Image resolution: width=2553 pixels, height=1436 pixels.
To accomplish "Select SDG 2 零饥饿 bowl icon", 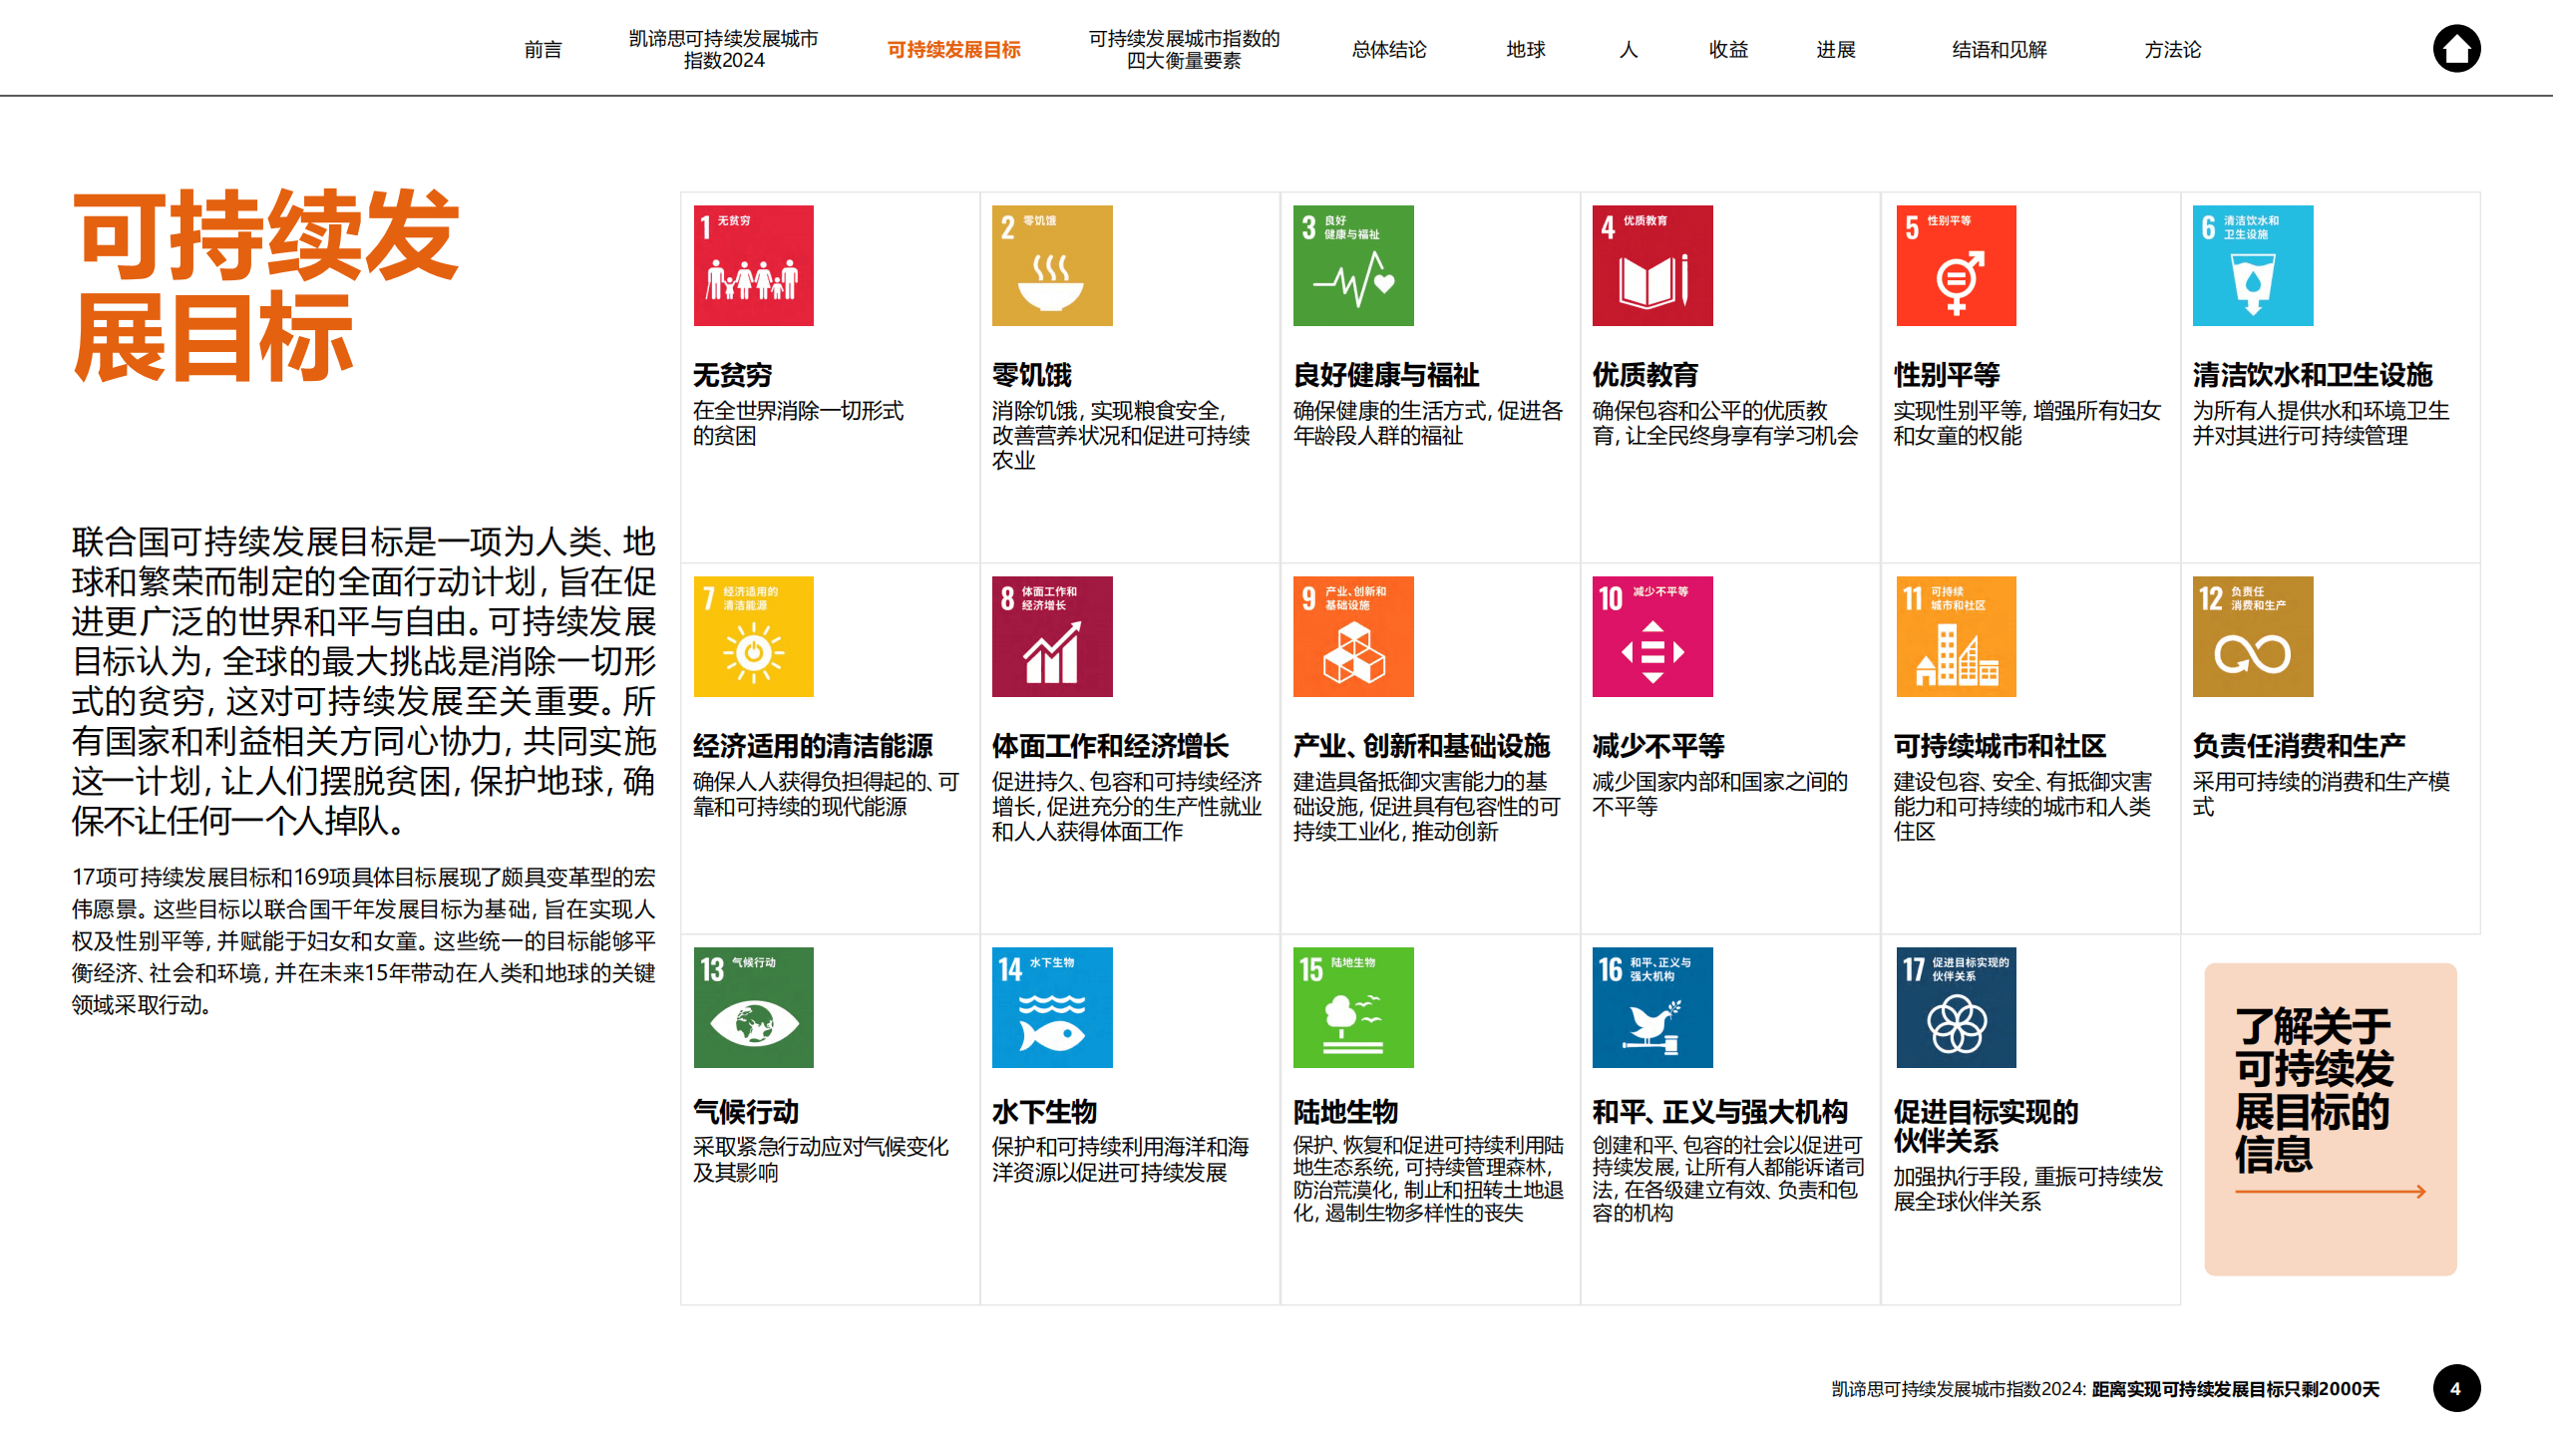I will click(x=1052, y=265).
